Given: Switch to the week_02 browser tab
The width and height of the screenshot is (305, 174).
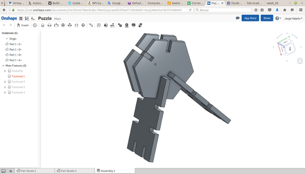Looking at the screenshot, I should [272, 3].
